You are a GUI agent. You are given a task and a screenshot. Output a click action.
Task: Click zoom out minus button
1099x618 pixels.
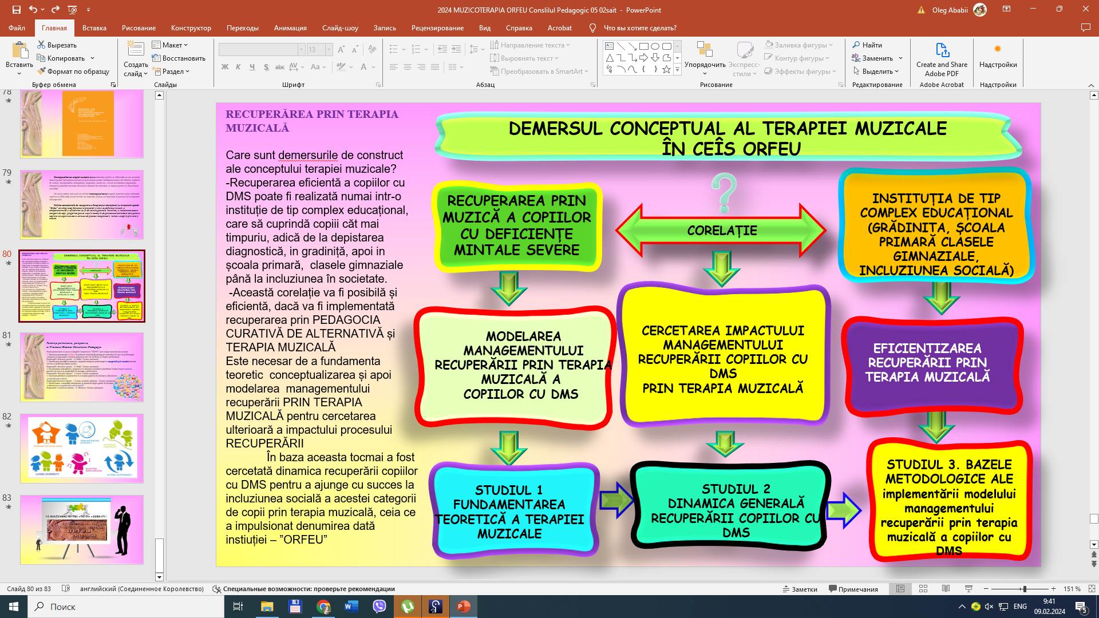(986, 589)
